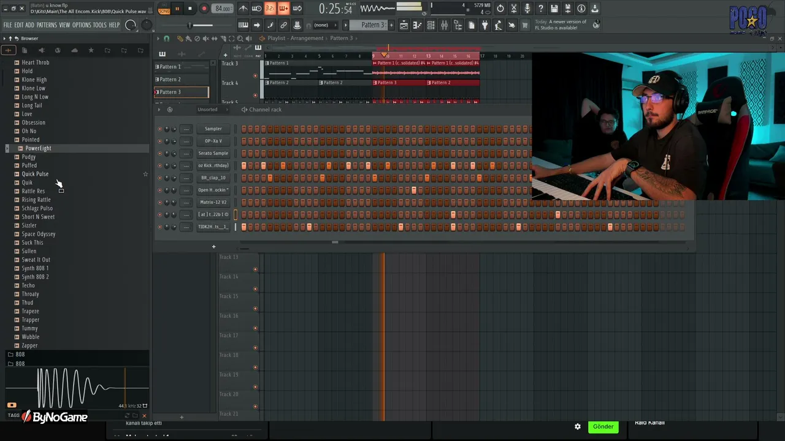Open the Playlist - Arrangement title menu
This screenshot has height=441, width=785.
296,38
